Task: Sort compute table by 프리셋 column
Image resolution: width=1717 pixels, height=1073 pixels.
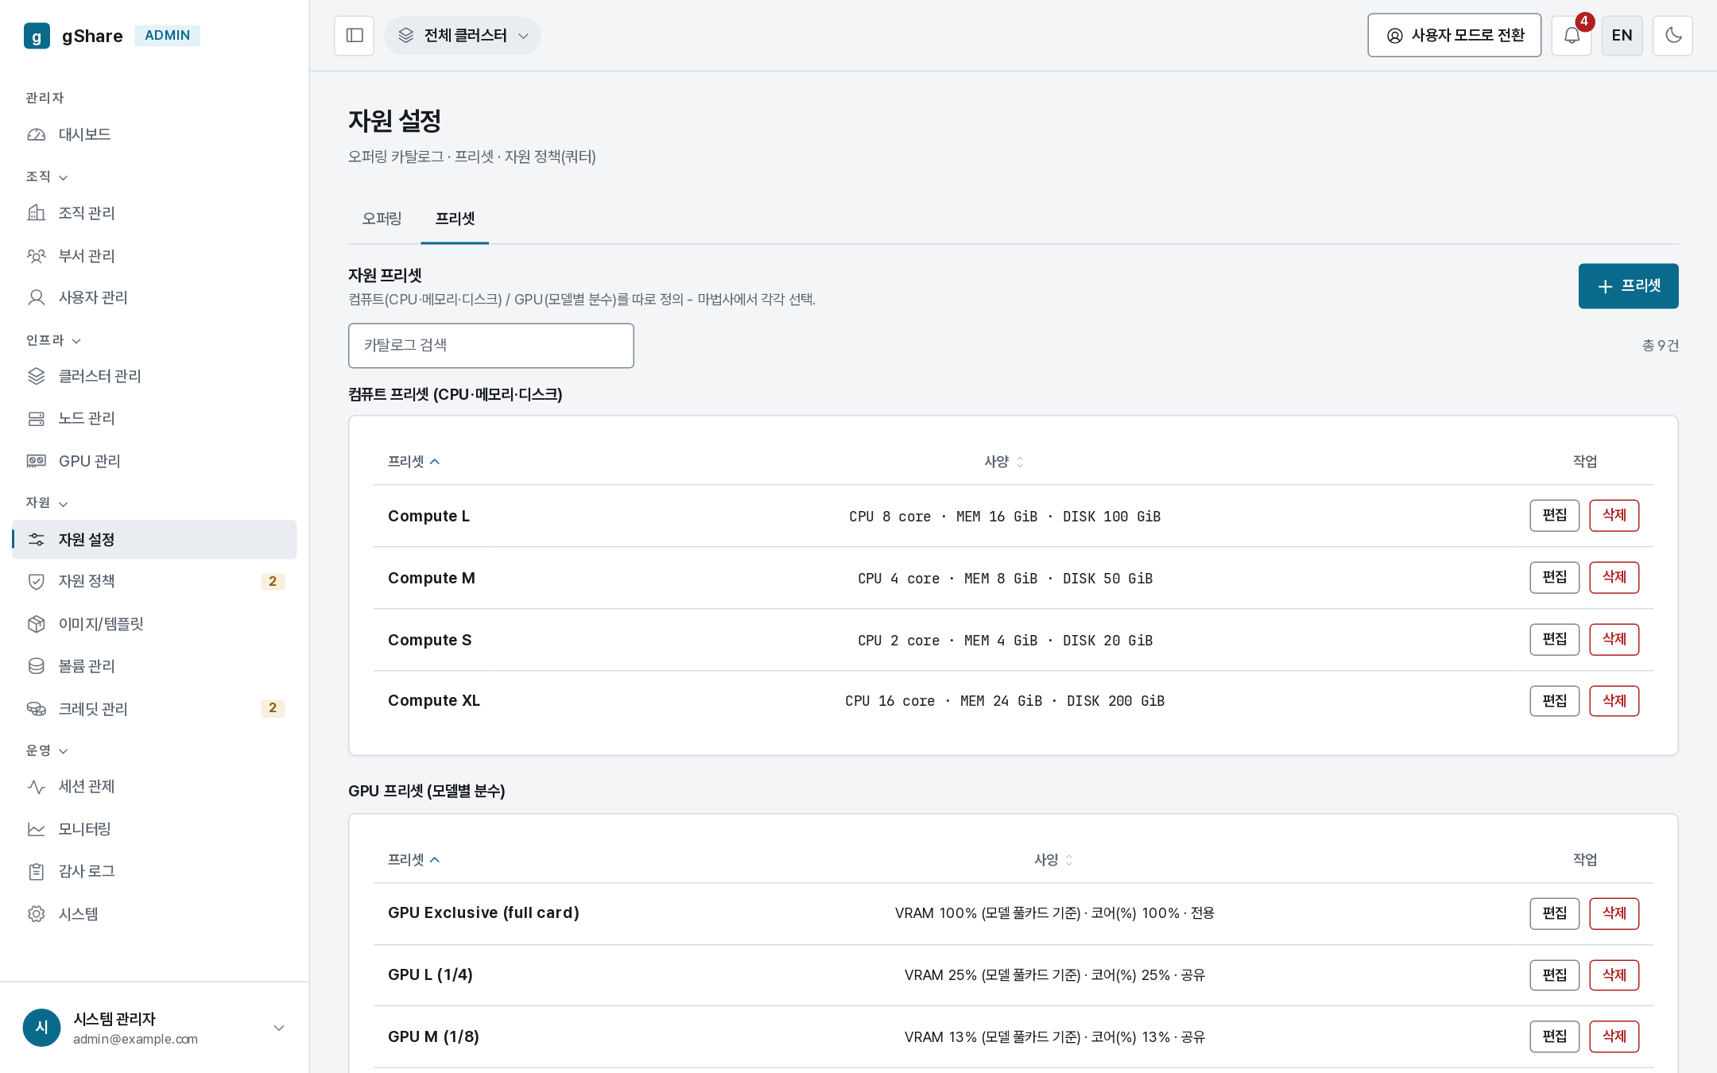Action: point(413,462)
